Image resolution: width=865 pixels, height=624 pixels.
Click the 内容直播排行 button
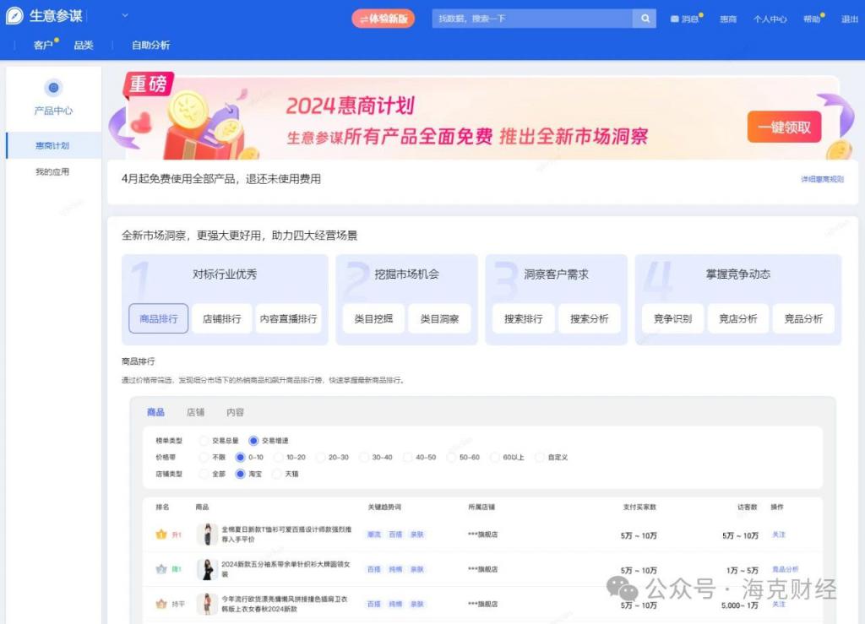click(289, 318)
